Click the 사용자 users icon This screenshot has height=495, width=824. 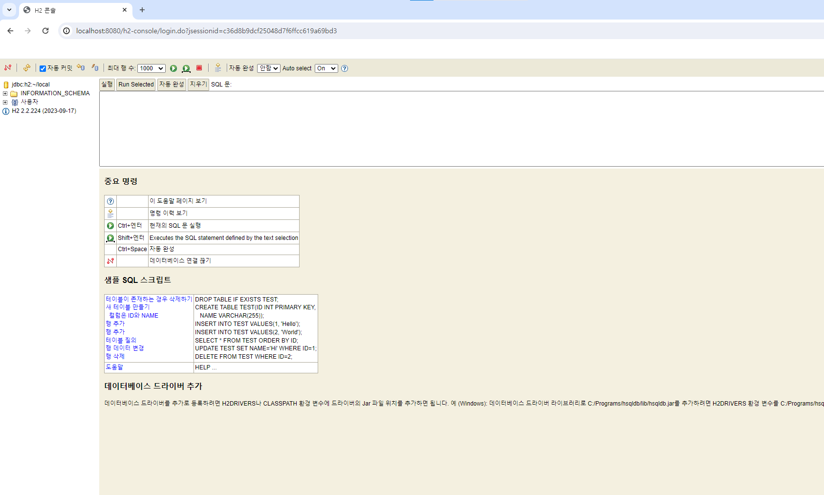[x=15, y=102]
